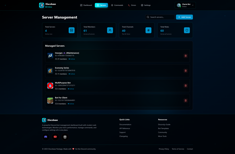Screen dimensions: 235x154
Task: Open the Community link
Action: pos(162,132)
